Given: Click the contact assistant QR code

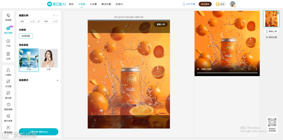Looking at the screenshot, I should pos(272,122).
